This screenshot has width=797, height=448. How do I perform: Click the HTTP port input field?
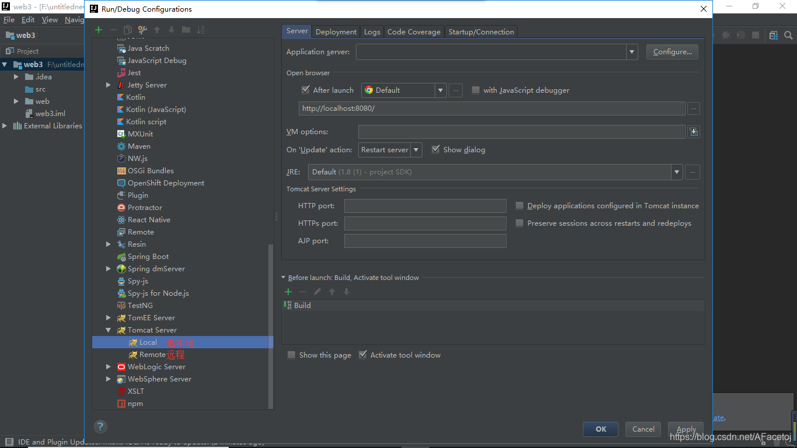[425, 206]
